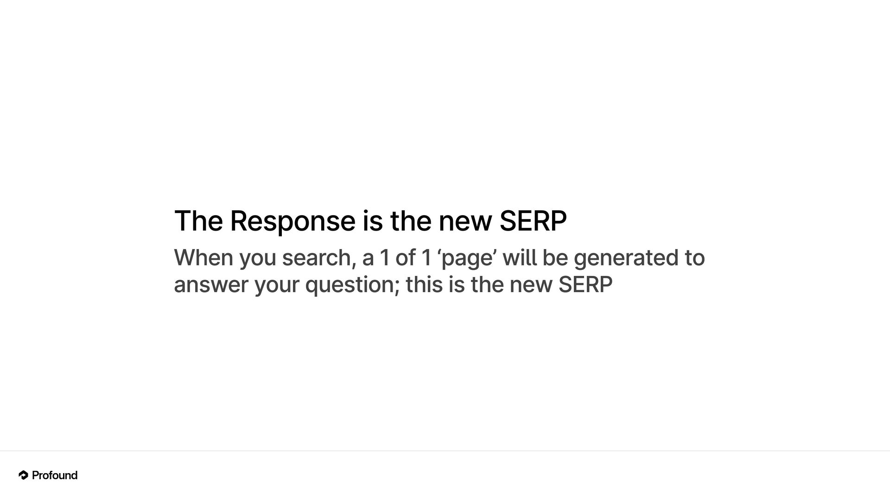Click the word "your" in the subtitle
Viewport: 890px width, 500px height.
(x=277, y=284)
